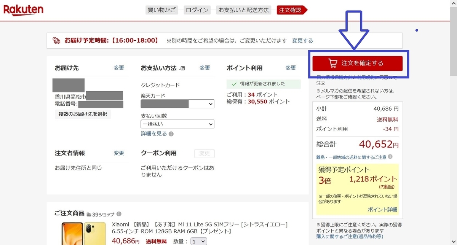Go to ログイン step
Screen dimensions: 457x245
coord(197,10)
